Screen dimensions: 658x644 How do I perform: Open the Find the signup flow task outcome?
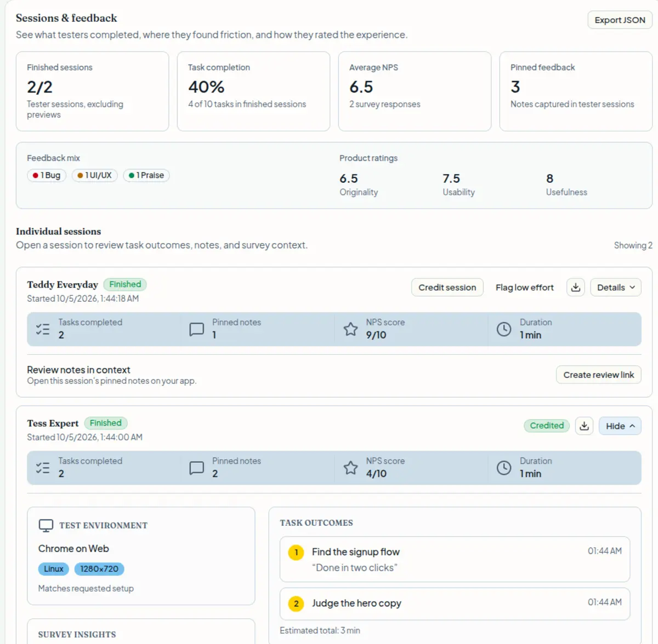click(x=455, y=559)
